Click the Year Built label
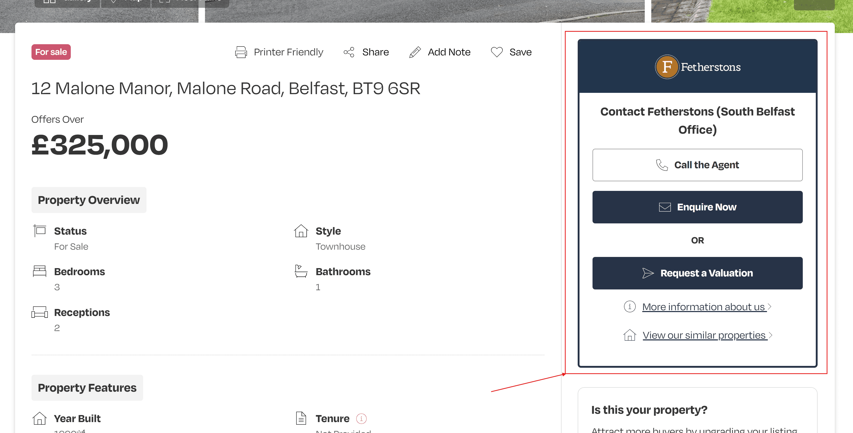This screenshot has height=433, width=853. pyautogui.click(x=77, y=419)
